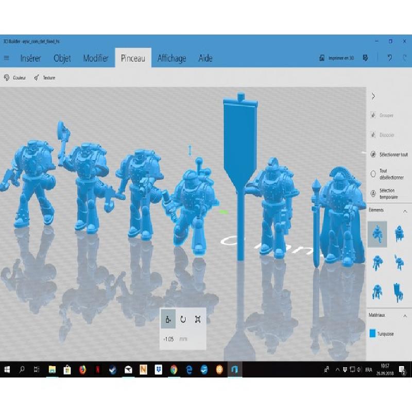This screenshot has height=412, width=412.
Task: Choose the Texture brush tool
Action: click(x=45, y=78)
